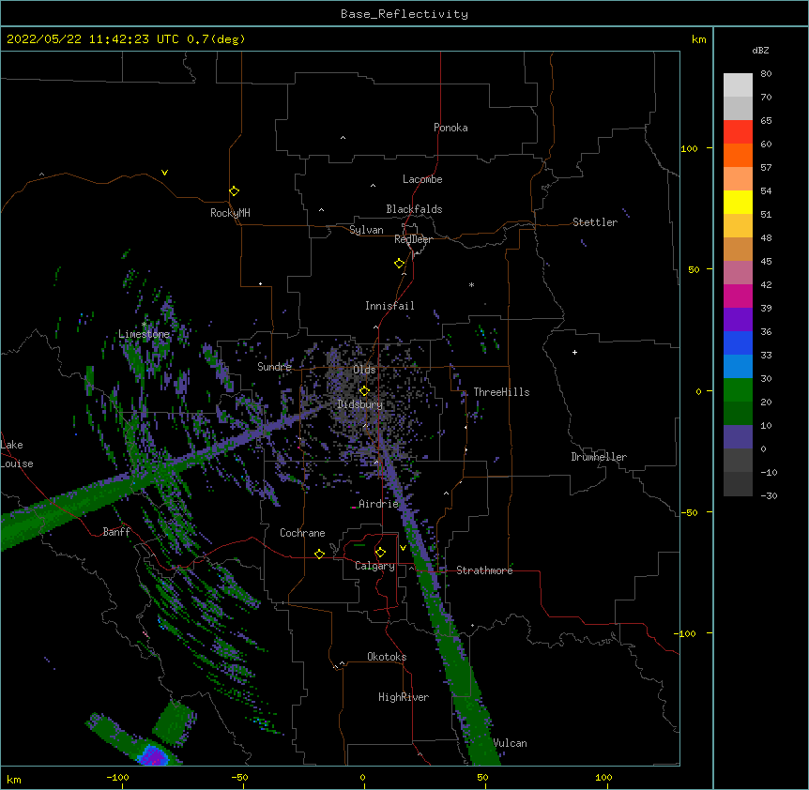Image resolution: width=809 pixels, height=790 pixels.
Task: Click the light blue 33 dBZ swatch
Action: click(738, 366)
